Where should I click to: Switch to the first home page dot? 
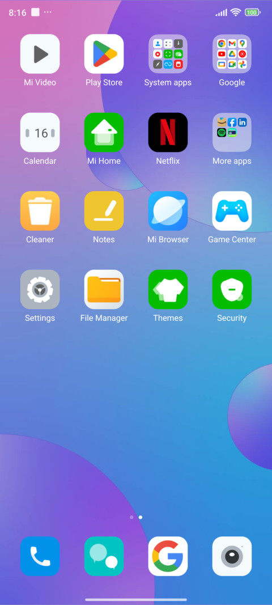(x=131, y=517)
